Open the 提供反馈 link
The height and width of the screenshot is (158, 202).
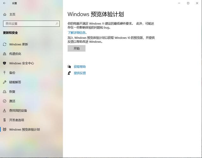pos(80,73)
